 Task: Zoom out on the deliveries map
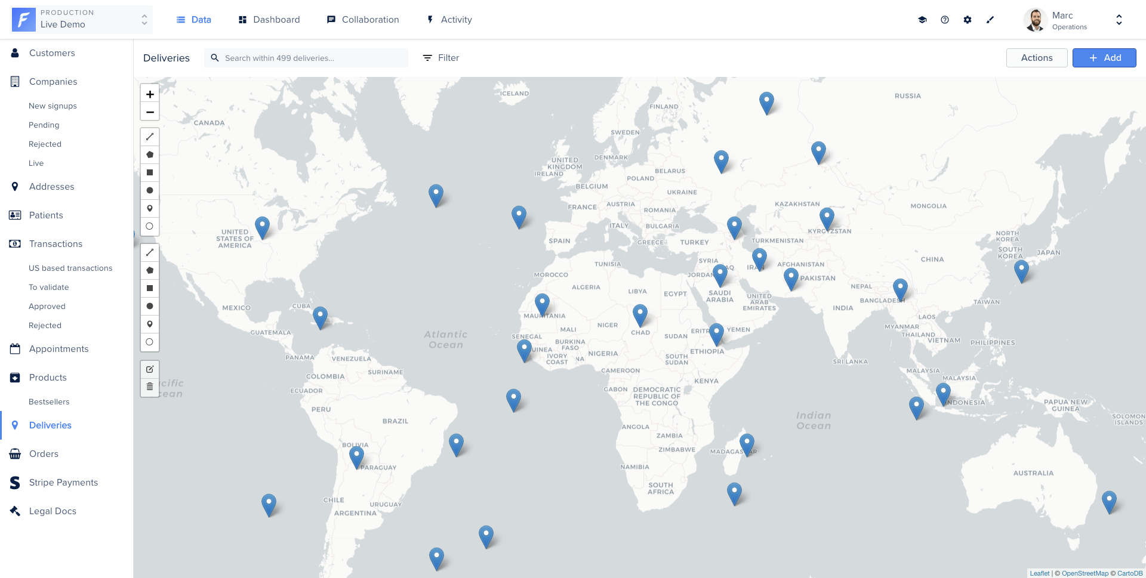[150, 112]
